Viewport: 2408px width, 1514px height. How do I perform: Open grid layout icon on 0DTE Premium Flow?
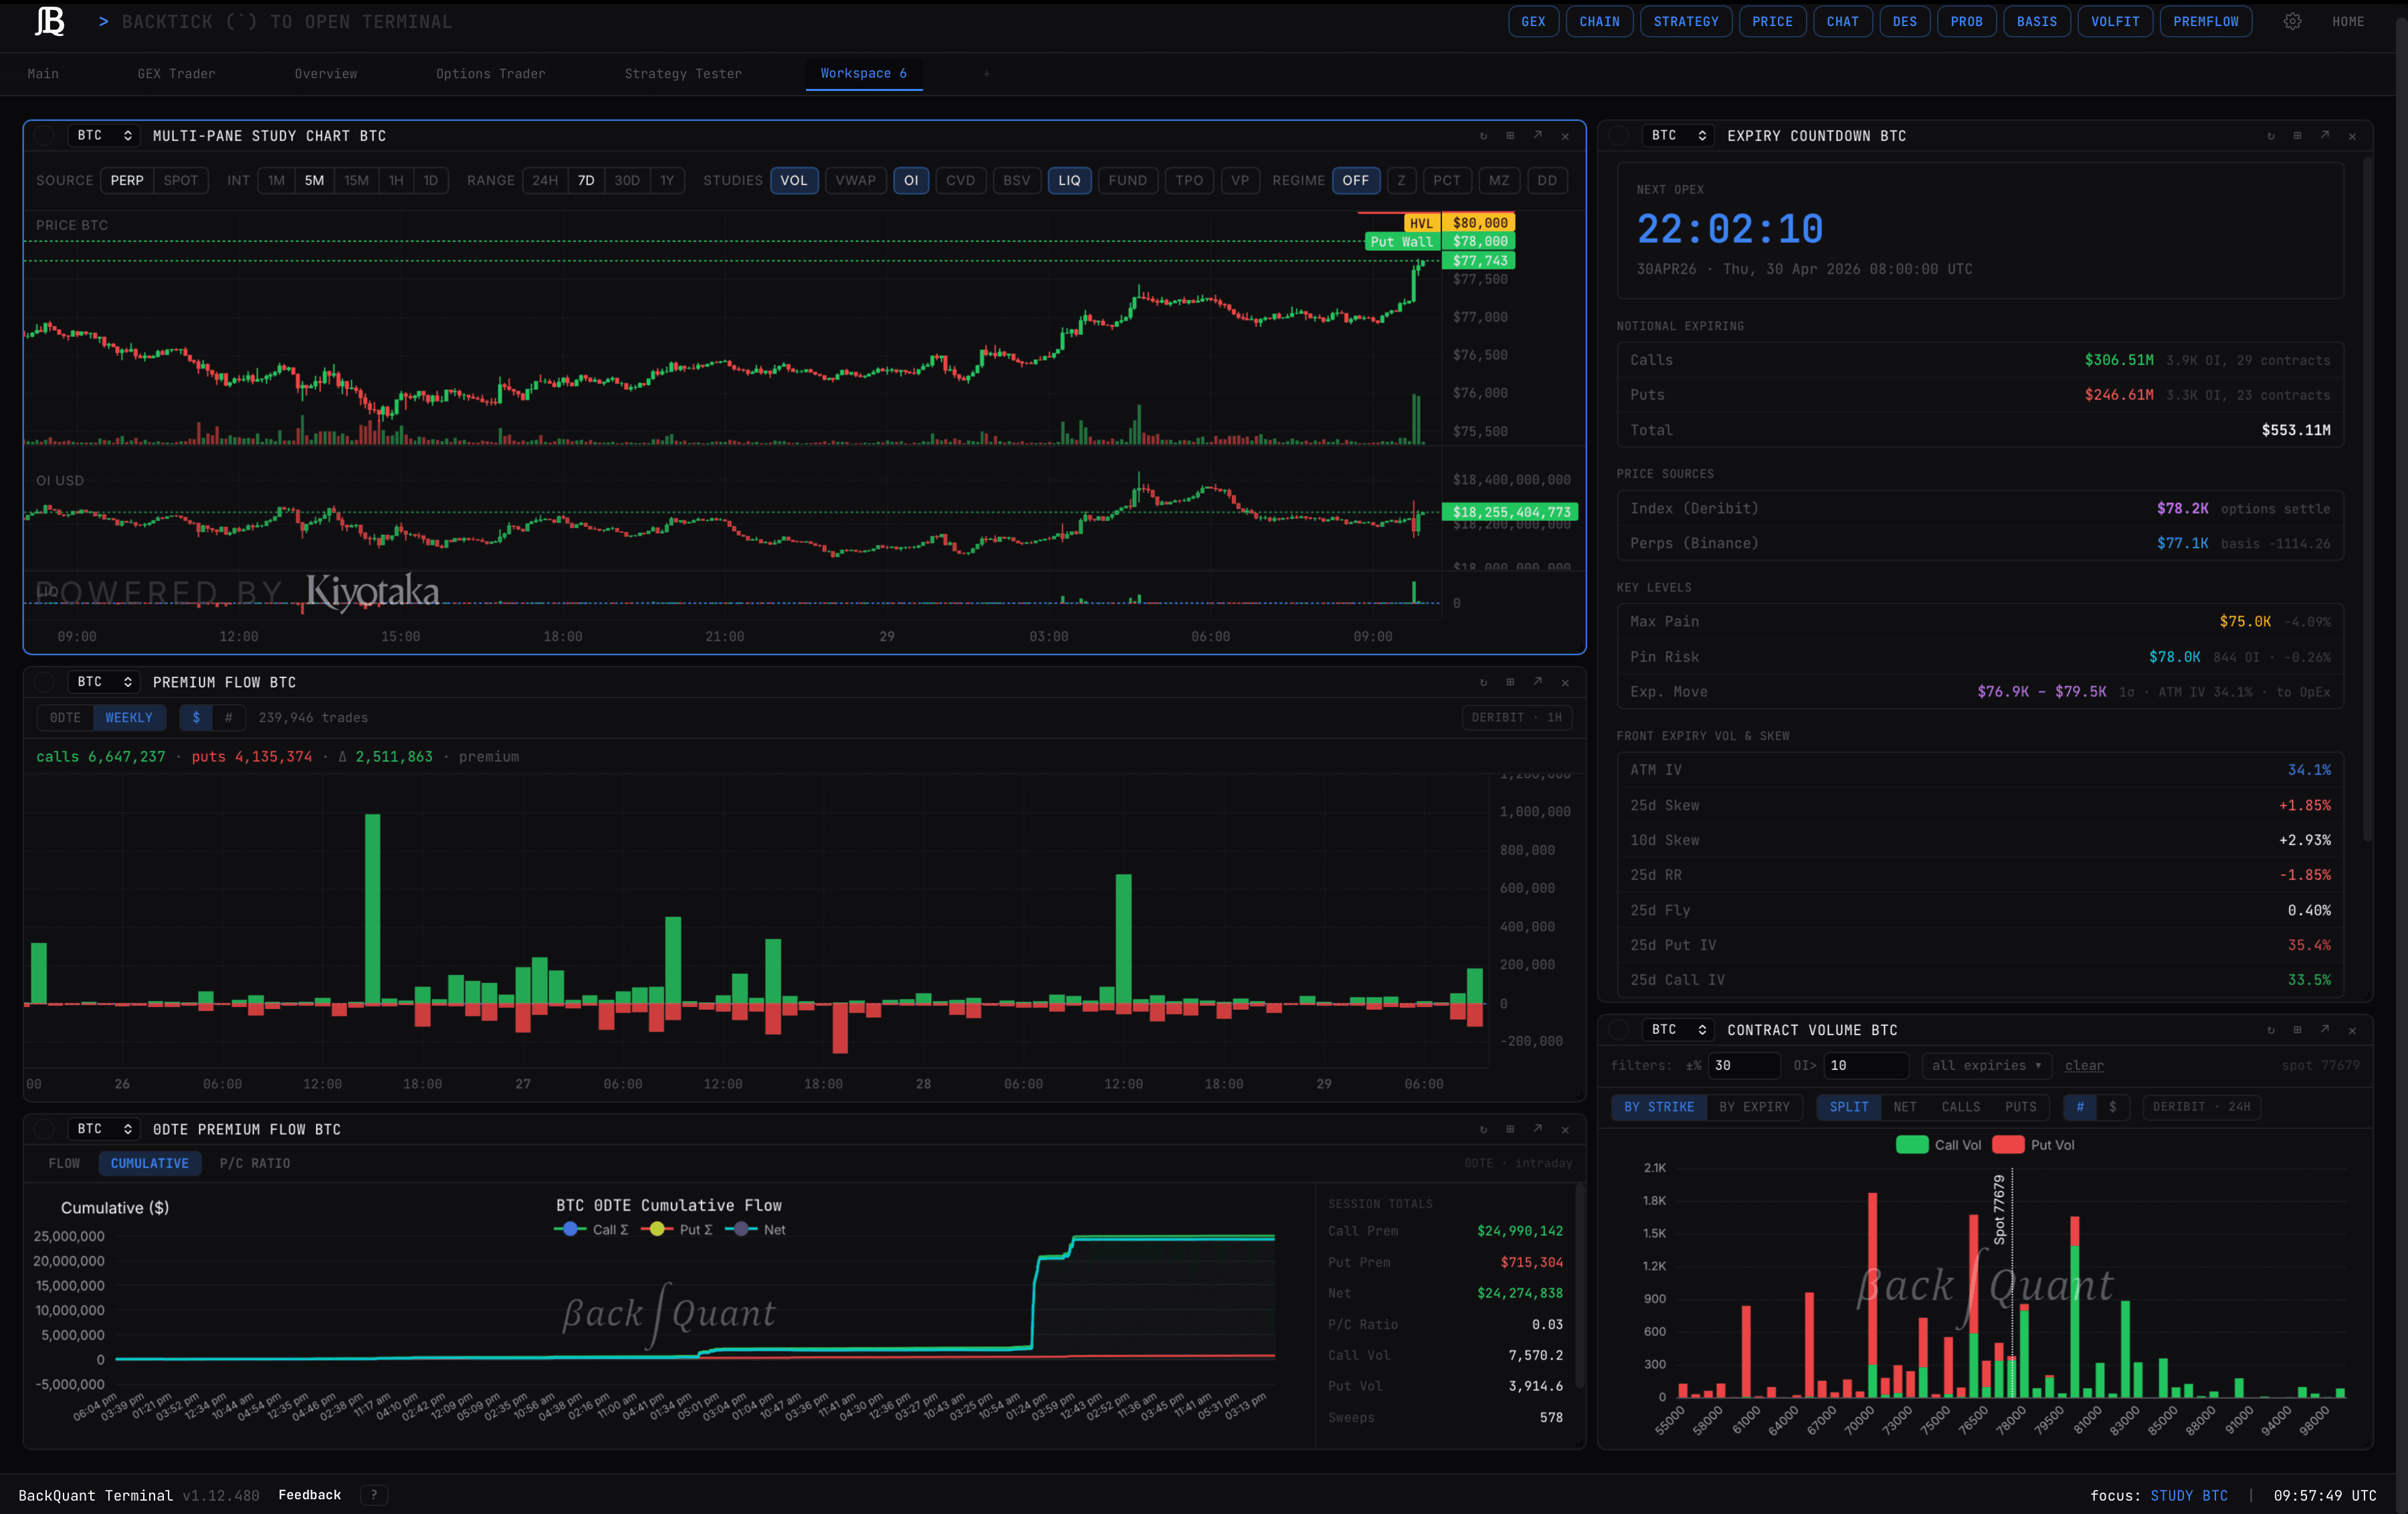pos(1510,1129)
